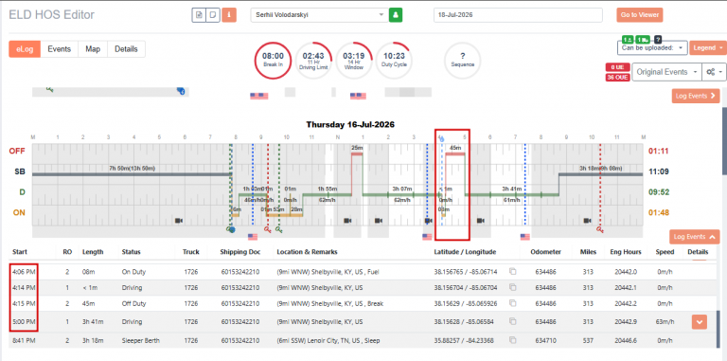Switch to the Events tab
The height and width of the screenshot is (361, 727).
(x=60, y=49)
